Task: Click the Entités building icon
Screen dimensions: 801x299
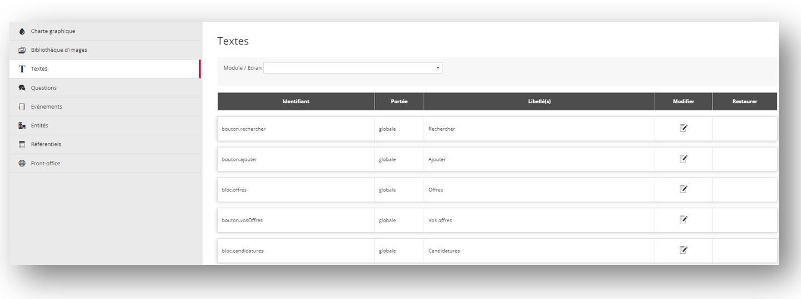Action: point(22,126)
